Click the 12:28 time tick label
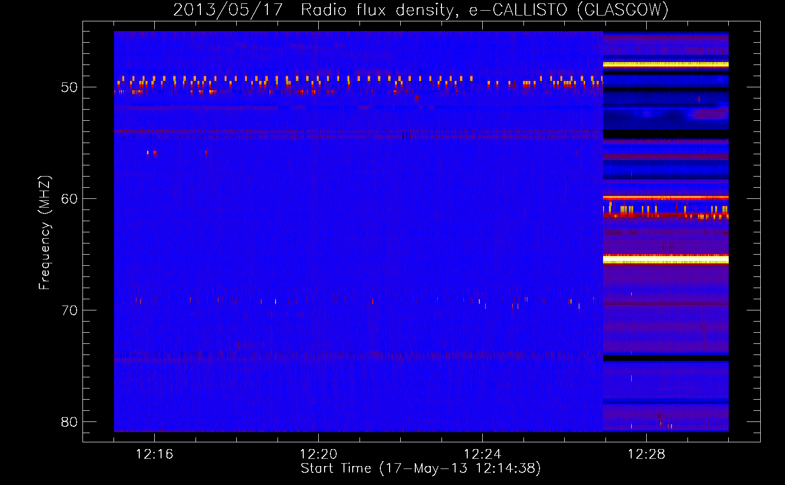This screenshot has height=485, width=785. coord(646,454)
